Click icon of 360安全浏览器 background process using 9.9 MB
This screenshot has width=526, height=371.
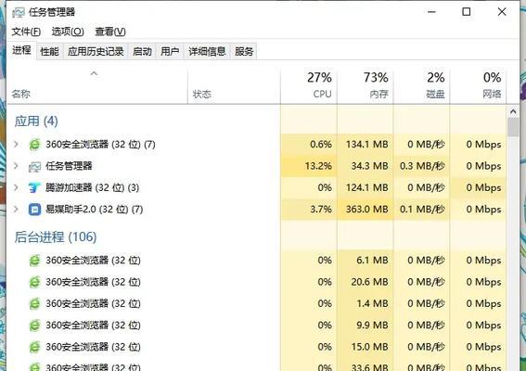(34, 326)
